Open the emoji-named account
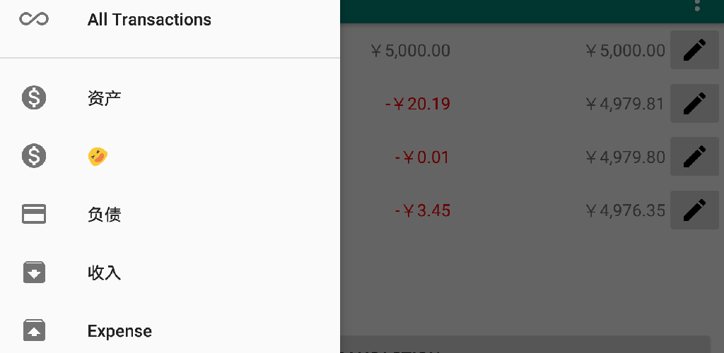This screenshot has width=724, height=353. pyautogui.click(x=98, y=157)
